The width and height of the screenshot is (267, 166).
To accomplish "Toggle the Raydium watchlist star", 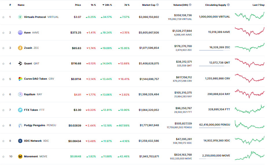I will pos(3,95).
